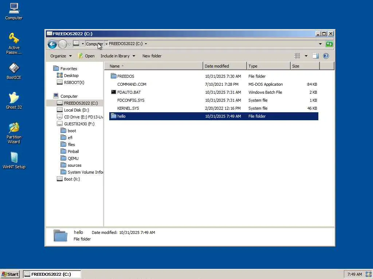
Task: Refresh the folder view with green icon
Action: [329, 44]
